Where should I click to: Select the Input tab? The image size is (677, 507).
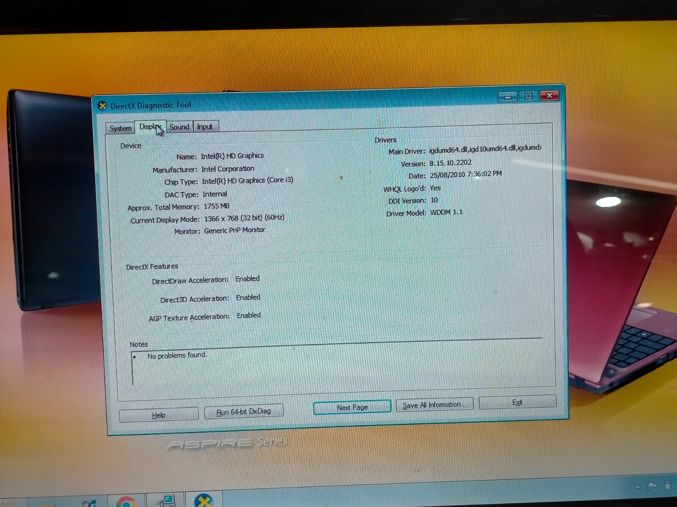tap(205, 127)
